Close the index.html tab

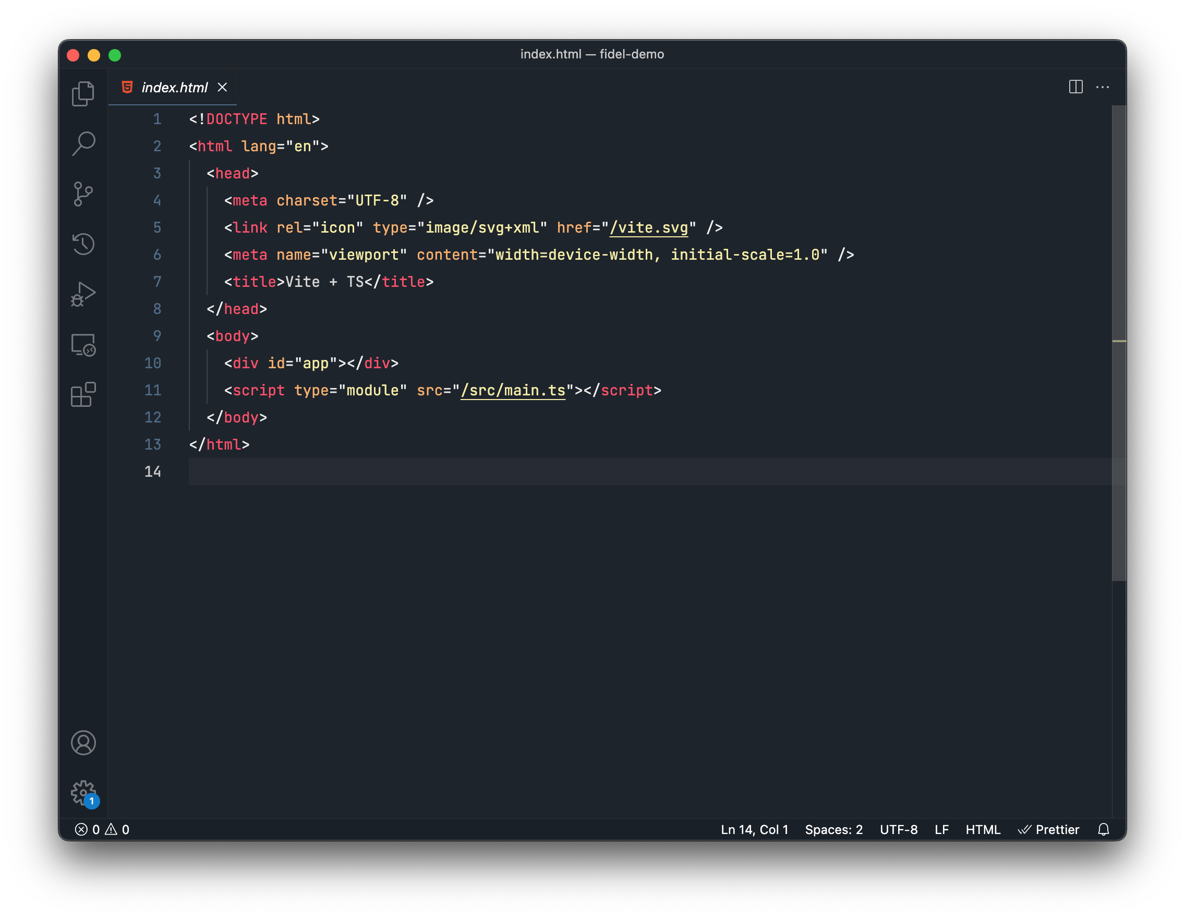[223, 87]
